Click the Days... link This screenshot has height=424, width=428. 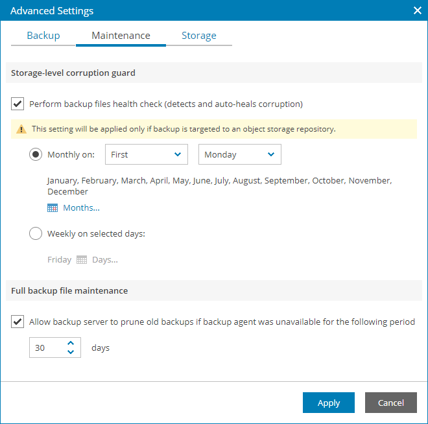tap(105, 260)
